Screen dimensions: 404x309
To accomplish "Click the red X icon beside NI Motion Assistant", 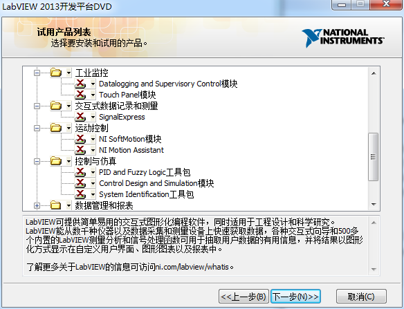I will 80,150.
